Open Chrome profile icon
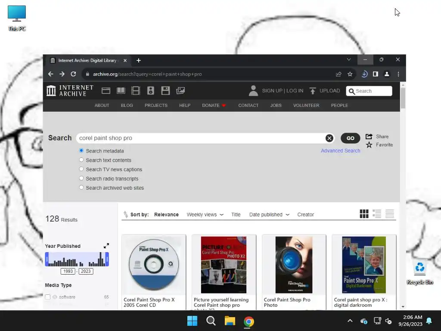The height and width of the screenshot is (331, 441). coord(387,74)
